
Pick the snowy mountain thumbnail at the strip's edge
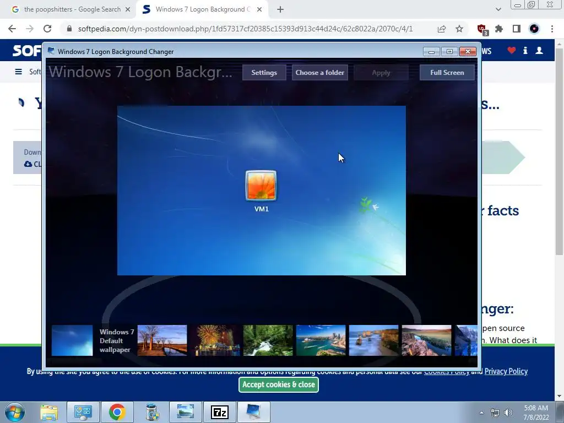pos(466,340)
